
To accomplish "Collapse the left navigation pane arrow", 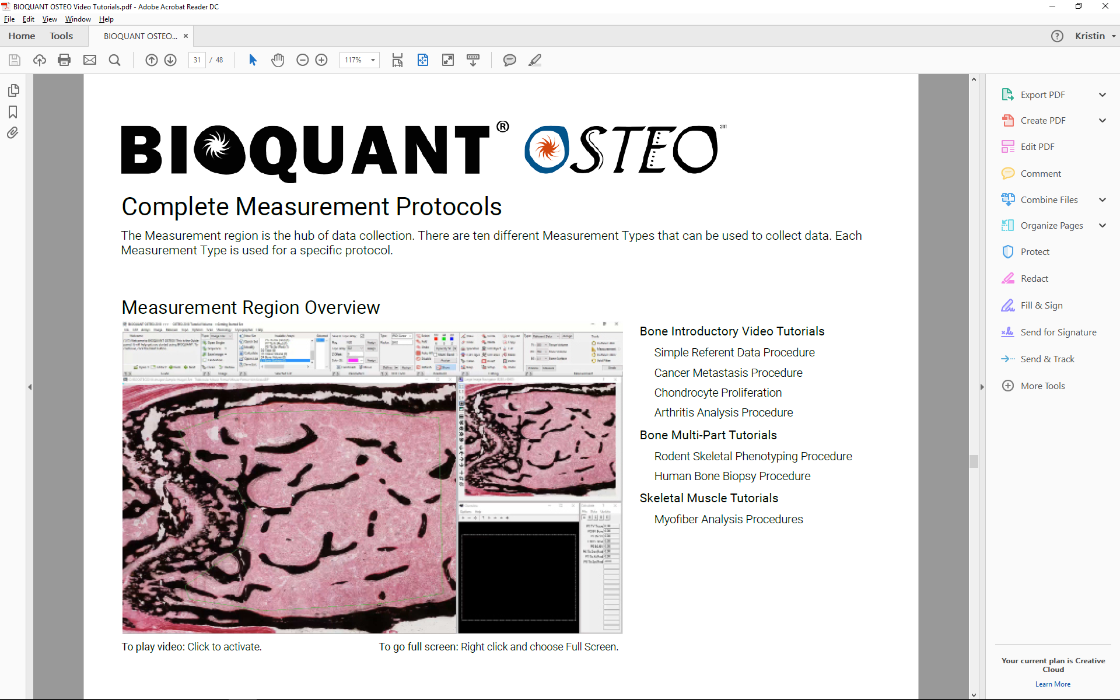I will (x=30, y=387).
